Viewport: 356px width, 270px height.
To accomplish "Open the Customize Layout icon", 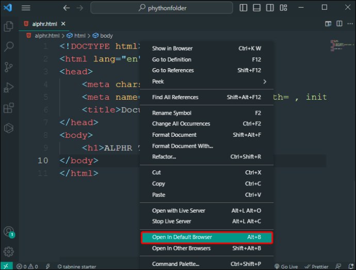I will pos(283,8).
